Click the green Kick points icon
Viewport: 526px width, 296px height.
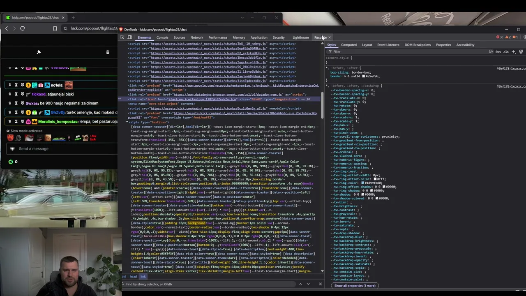tap(11, 162)
